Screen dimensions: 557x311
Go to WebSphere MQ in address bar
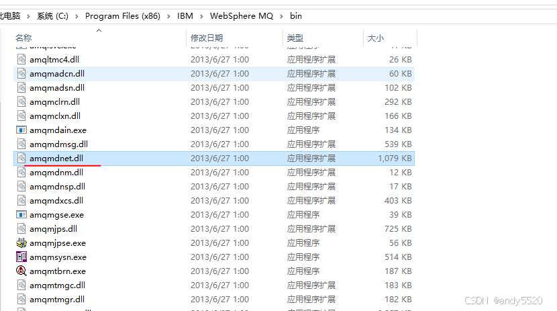[x=242, y=16]
